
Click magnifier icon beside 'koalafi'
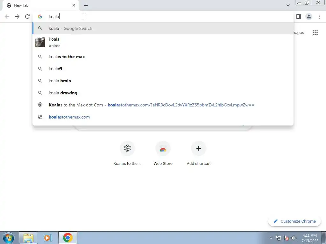(x=40, y=69)
